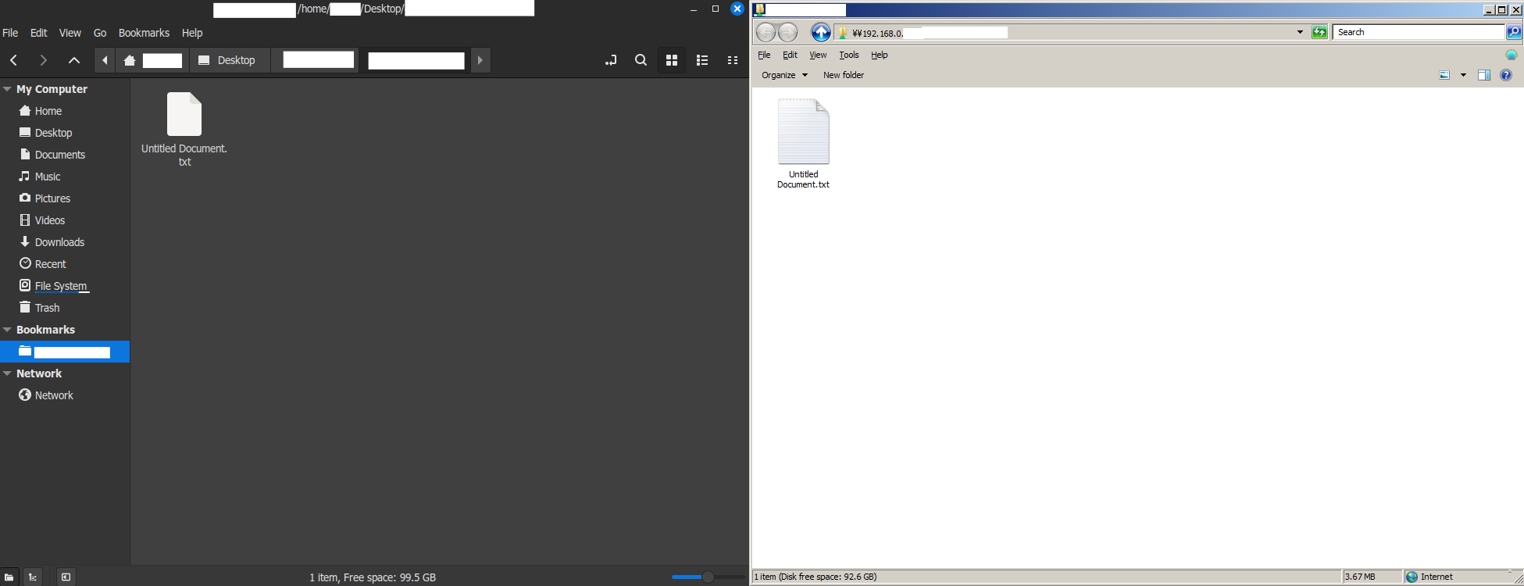Open Edit menu in Explorer
This screenshot has height=586, width=1524.
coord(790,55)
